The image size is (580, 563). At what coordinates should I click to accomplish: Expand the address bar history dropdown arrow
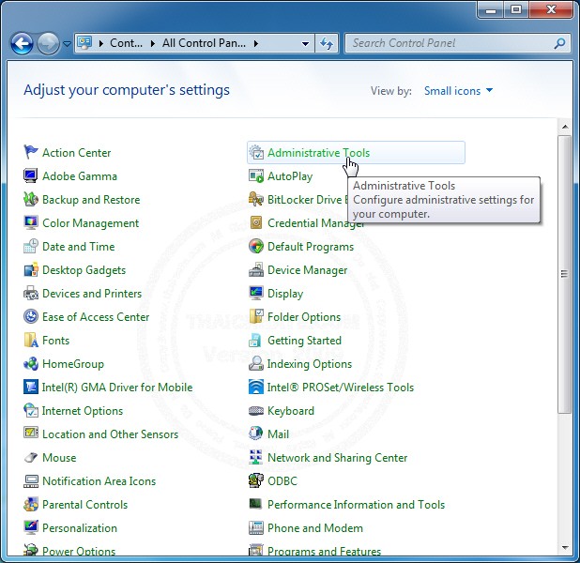(x=305, y=43)
